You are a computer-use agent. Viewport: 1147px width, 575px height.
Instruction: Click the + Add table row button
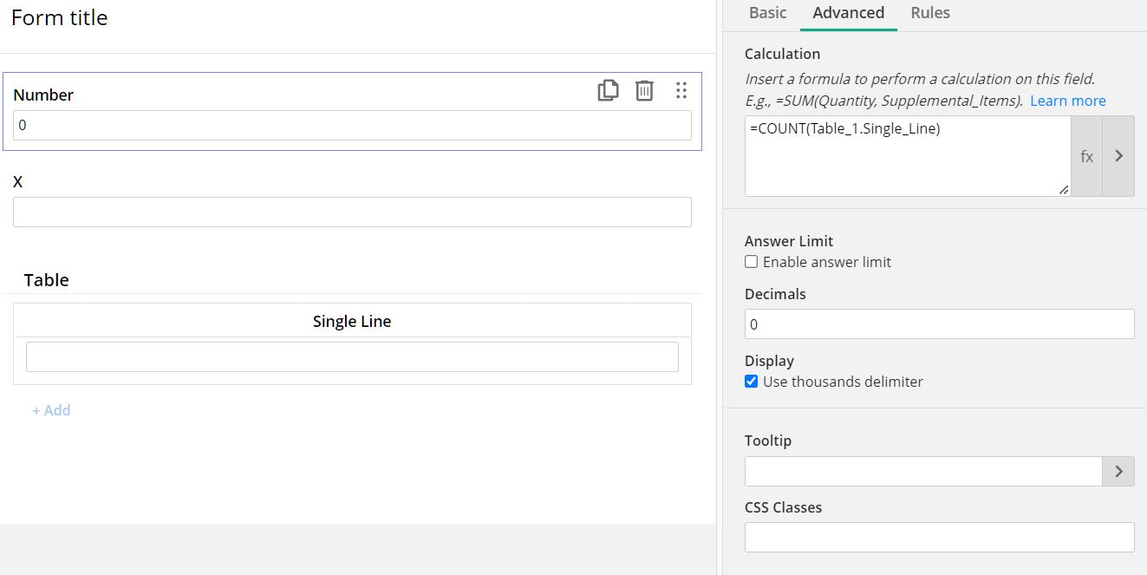click(x=51, y=410)
